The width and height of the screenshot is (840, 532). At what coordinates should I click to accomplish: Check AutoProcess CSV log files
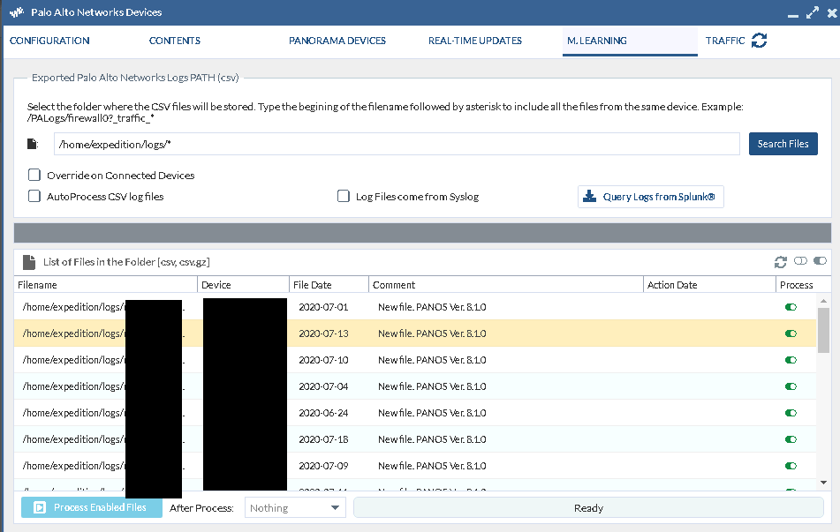pyautogui.click(x=34, y=197)
